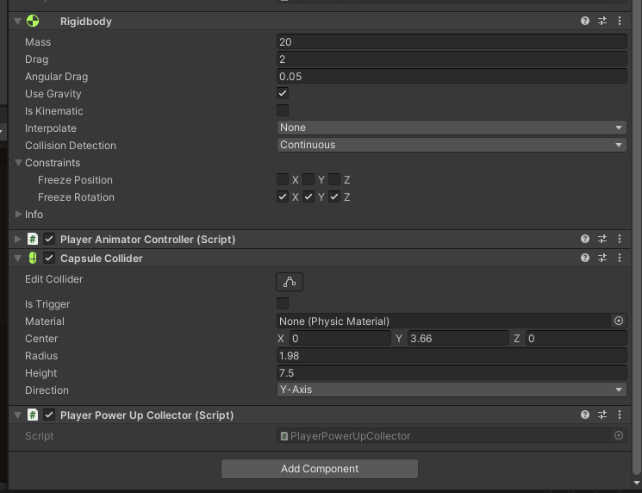Open Capsule Collider help icon
This screenshot has width=642, height=493.
585,259
